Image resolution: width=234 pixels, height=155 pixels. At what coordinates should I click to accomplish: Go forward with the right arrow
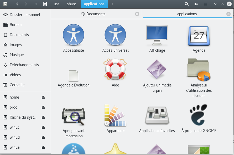pos(26,4)
